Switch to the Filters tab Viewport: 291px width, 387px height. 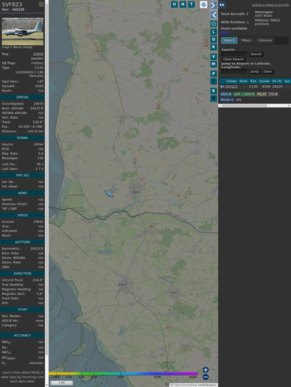[246, 41]
